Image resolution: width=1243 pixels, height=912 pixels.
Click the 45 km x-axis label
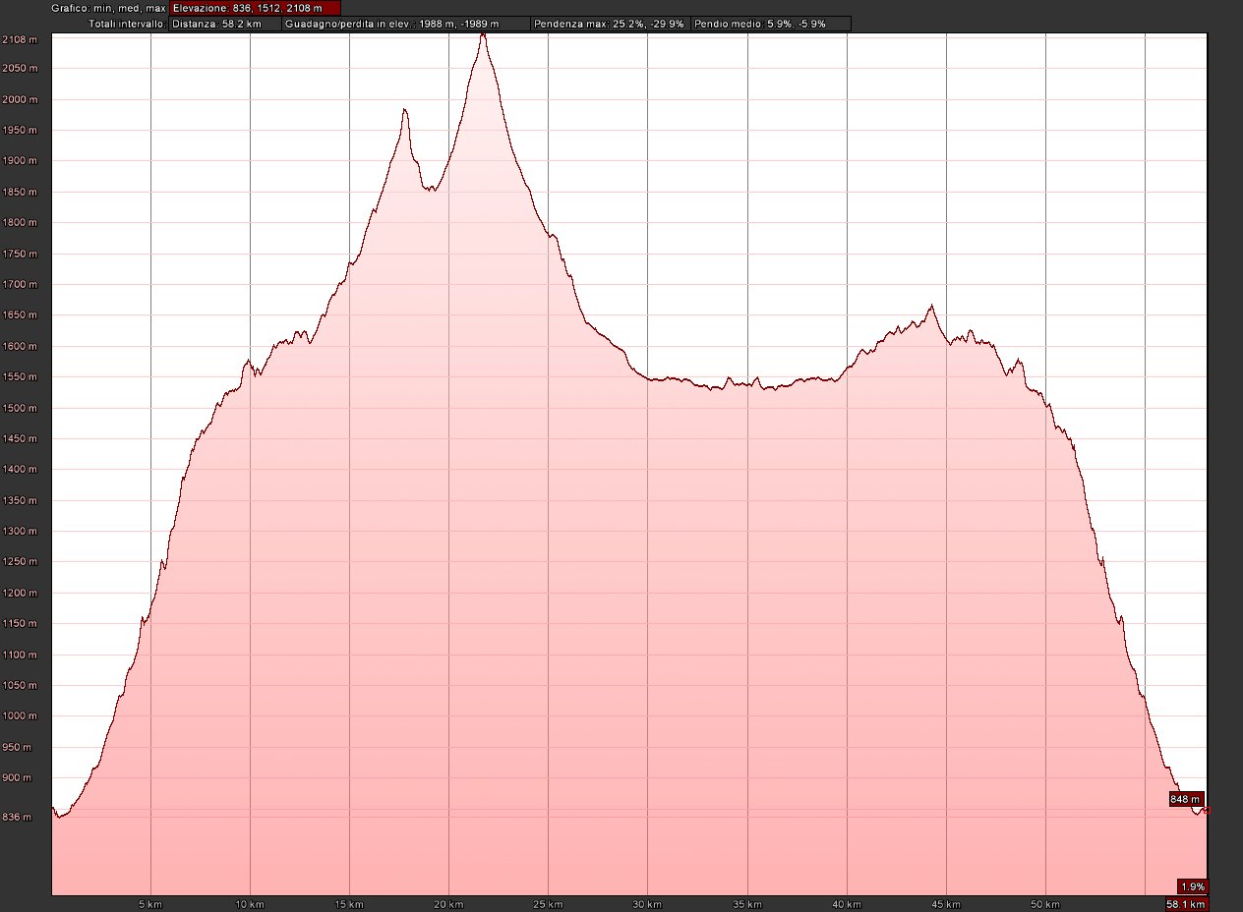945,904
